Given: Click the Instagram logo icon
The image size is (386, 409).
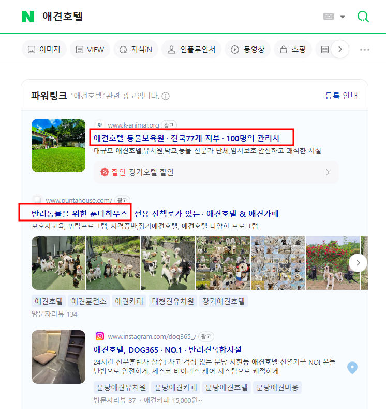Looking at the screenshot, I should click(99, 336).
